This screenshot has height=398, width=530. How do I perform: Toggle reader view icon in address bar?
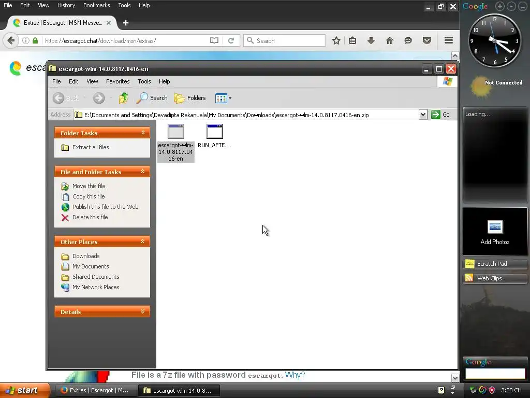coord(214,40)
